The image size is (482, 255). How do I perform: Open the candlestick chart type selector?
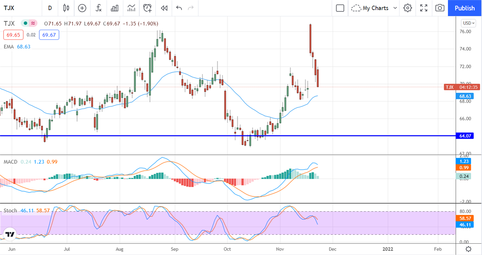(66, 8)
